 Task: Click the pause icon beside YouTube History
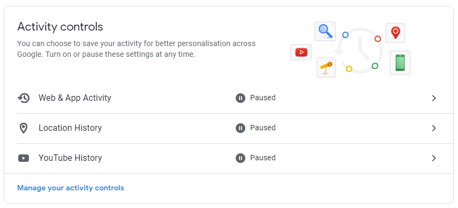pos(241,158)
